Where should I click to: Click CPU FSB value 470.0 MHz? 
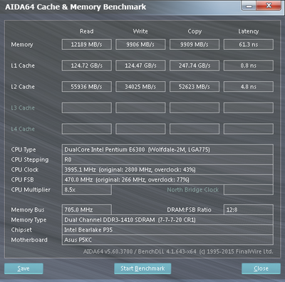coord(167,179)
